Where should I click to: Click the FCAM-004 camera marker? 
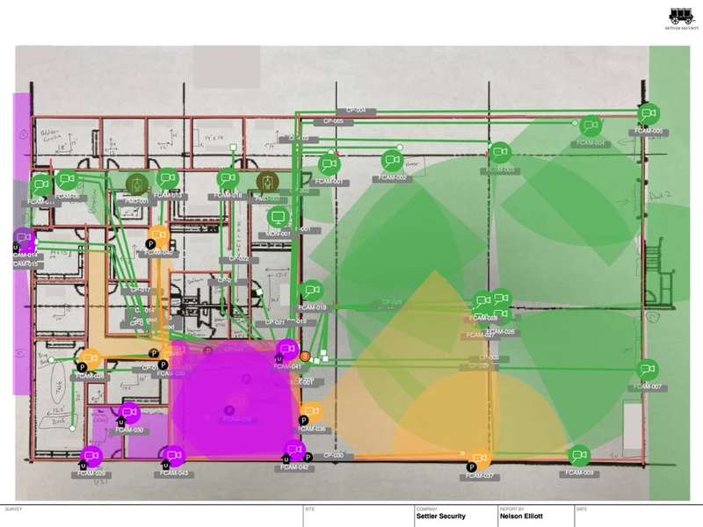[591, 126]
